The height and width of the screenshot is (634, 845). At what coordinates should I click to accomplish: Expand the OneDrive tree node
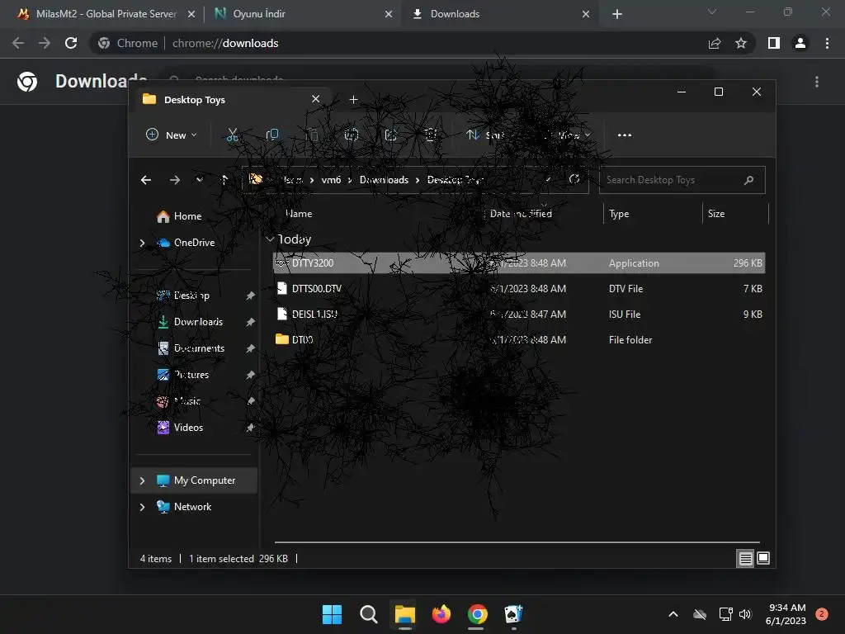click(142, 243)
